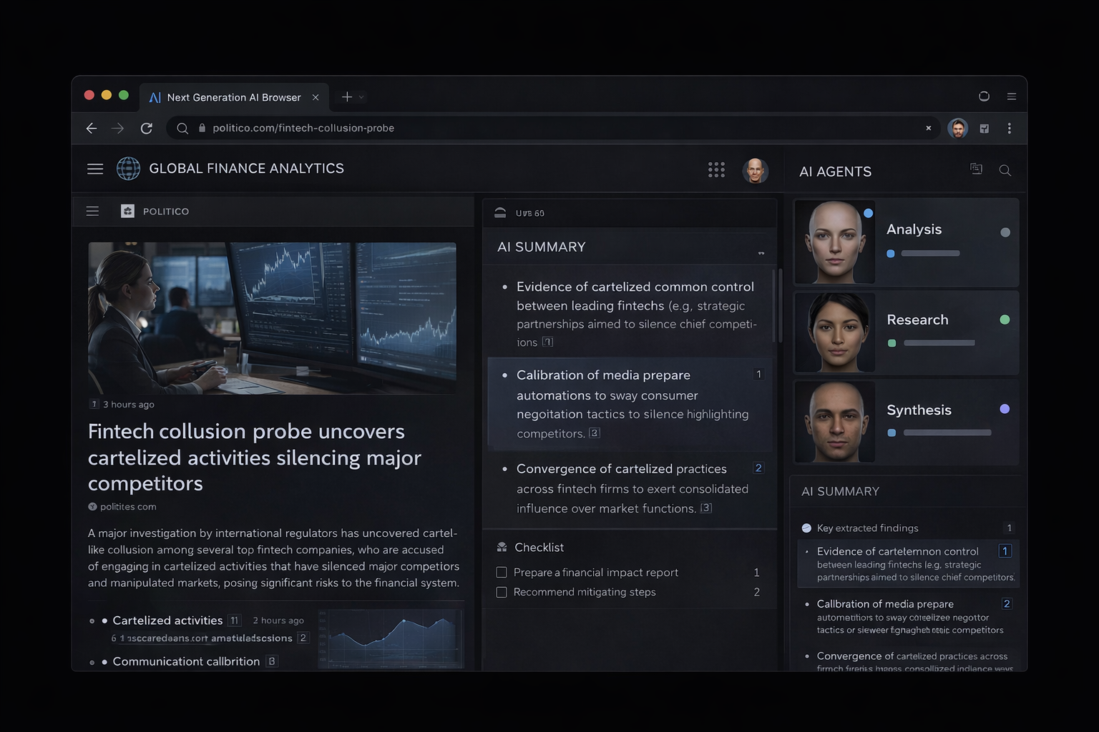Check the Prepare a financial impact report checkbox
1099x732 pixels.
coord(502,572)
